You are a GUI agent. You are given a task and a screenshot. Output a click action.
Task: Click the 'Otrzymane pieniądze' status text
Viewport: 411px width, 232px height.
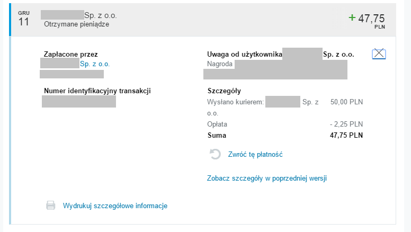pyautogui.click(x=77, y=24)
